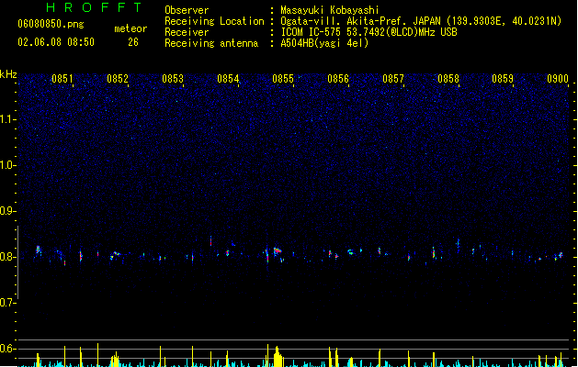Click the 1.0 frequency axis label
Viewport: 578px width, 367px height.
click(x=7, y=165)
